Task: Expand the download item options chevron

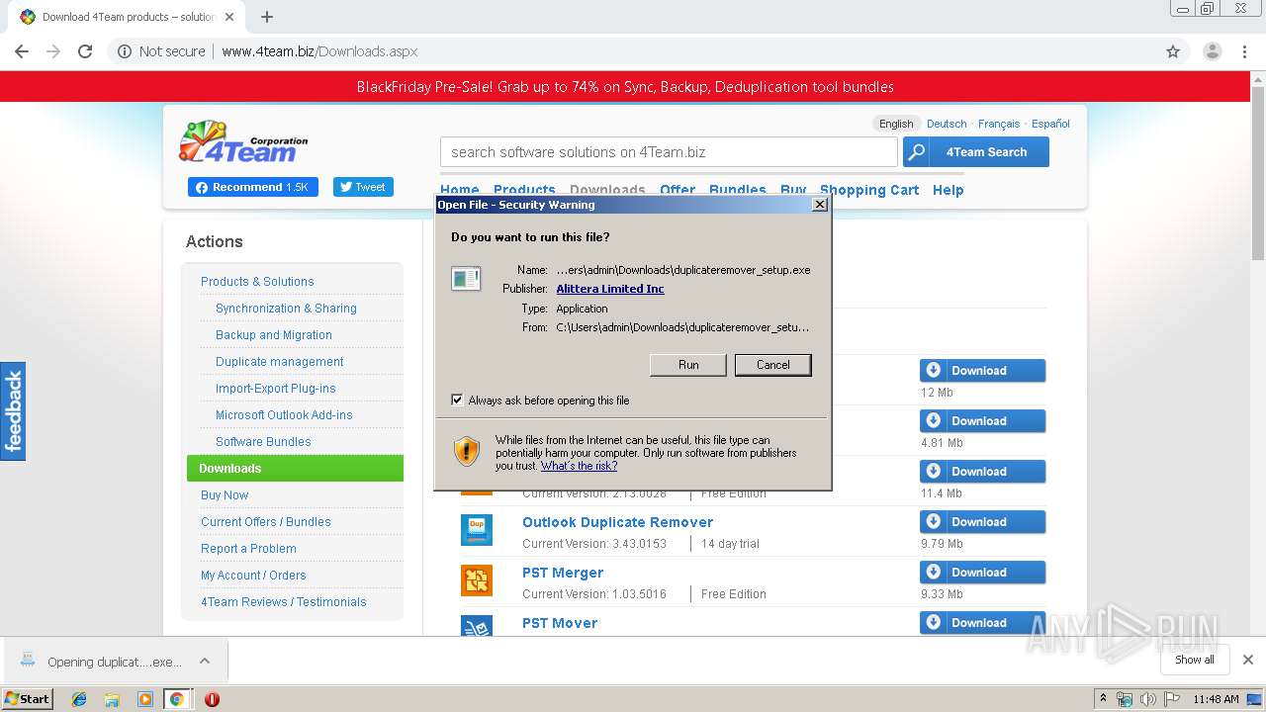Action: (x=205, y=661)
